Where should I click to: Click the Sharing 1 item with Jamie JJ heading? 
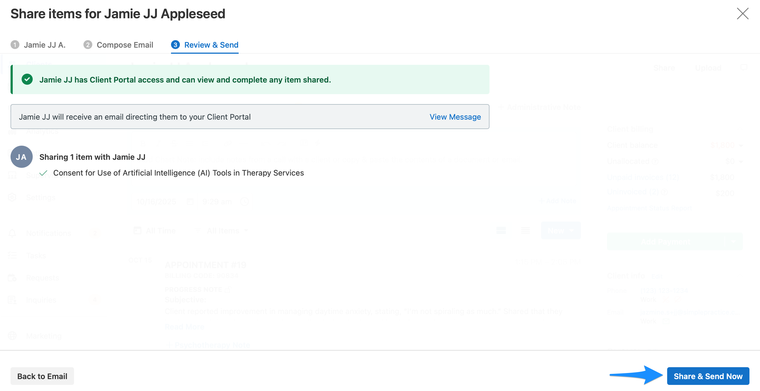pyautogui.click(x=92, y=157)
